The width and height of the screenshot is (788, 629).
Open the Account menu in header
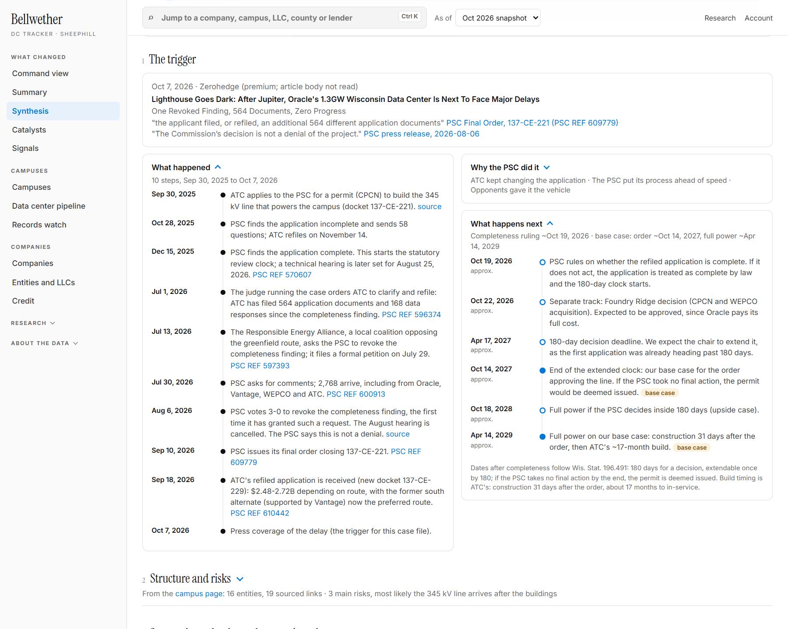[758, 18]
